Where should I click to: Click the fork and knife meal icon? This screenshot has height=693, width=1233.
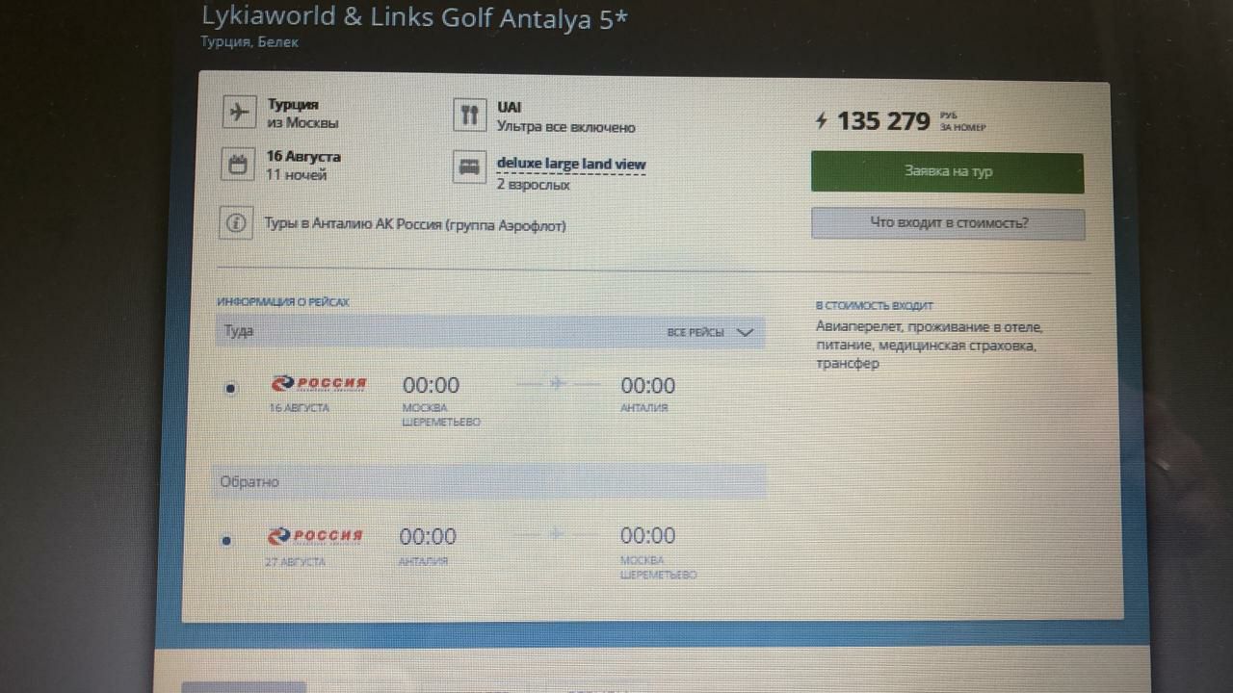pyautogui.click(x=470, y=115)
